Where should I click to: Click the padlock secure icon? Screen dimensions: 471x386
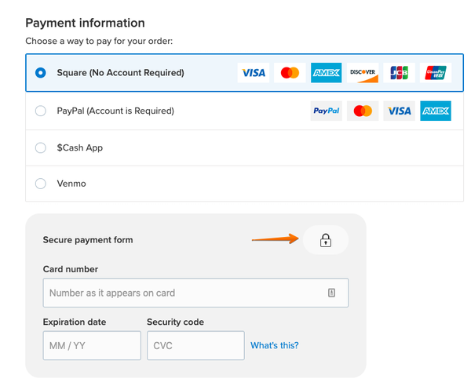tap(326, 240)
